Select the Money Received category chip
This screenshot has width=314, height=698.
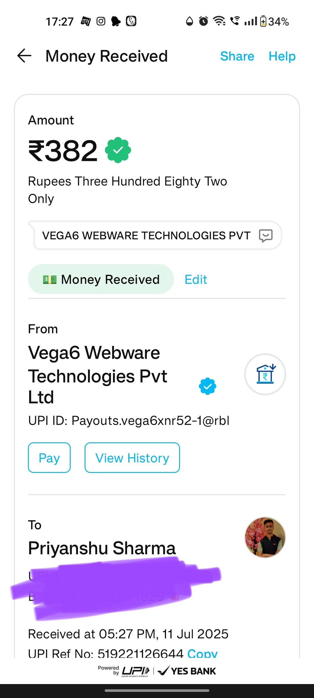click(x=101, y=279)
